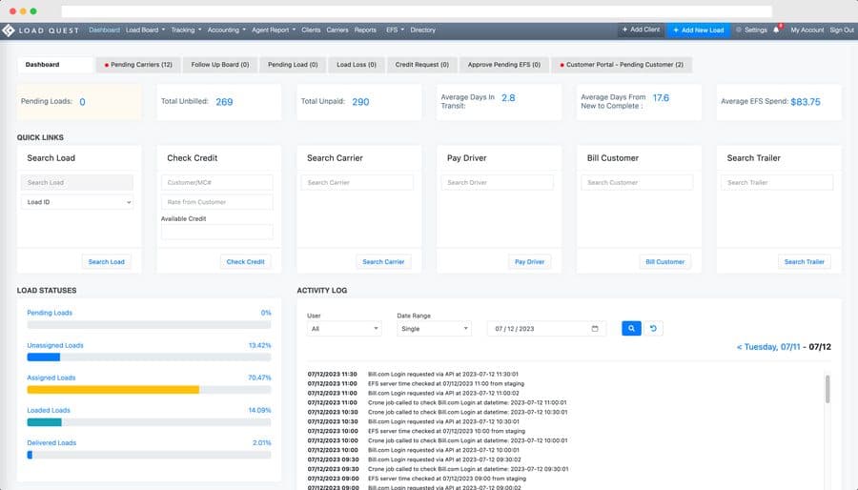858x490 pixels.
Task: Click the blue activity log search icon
Action: point(631,328)
